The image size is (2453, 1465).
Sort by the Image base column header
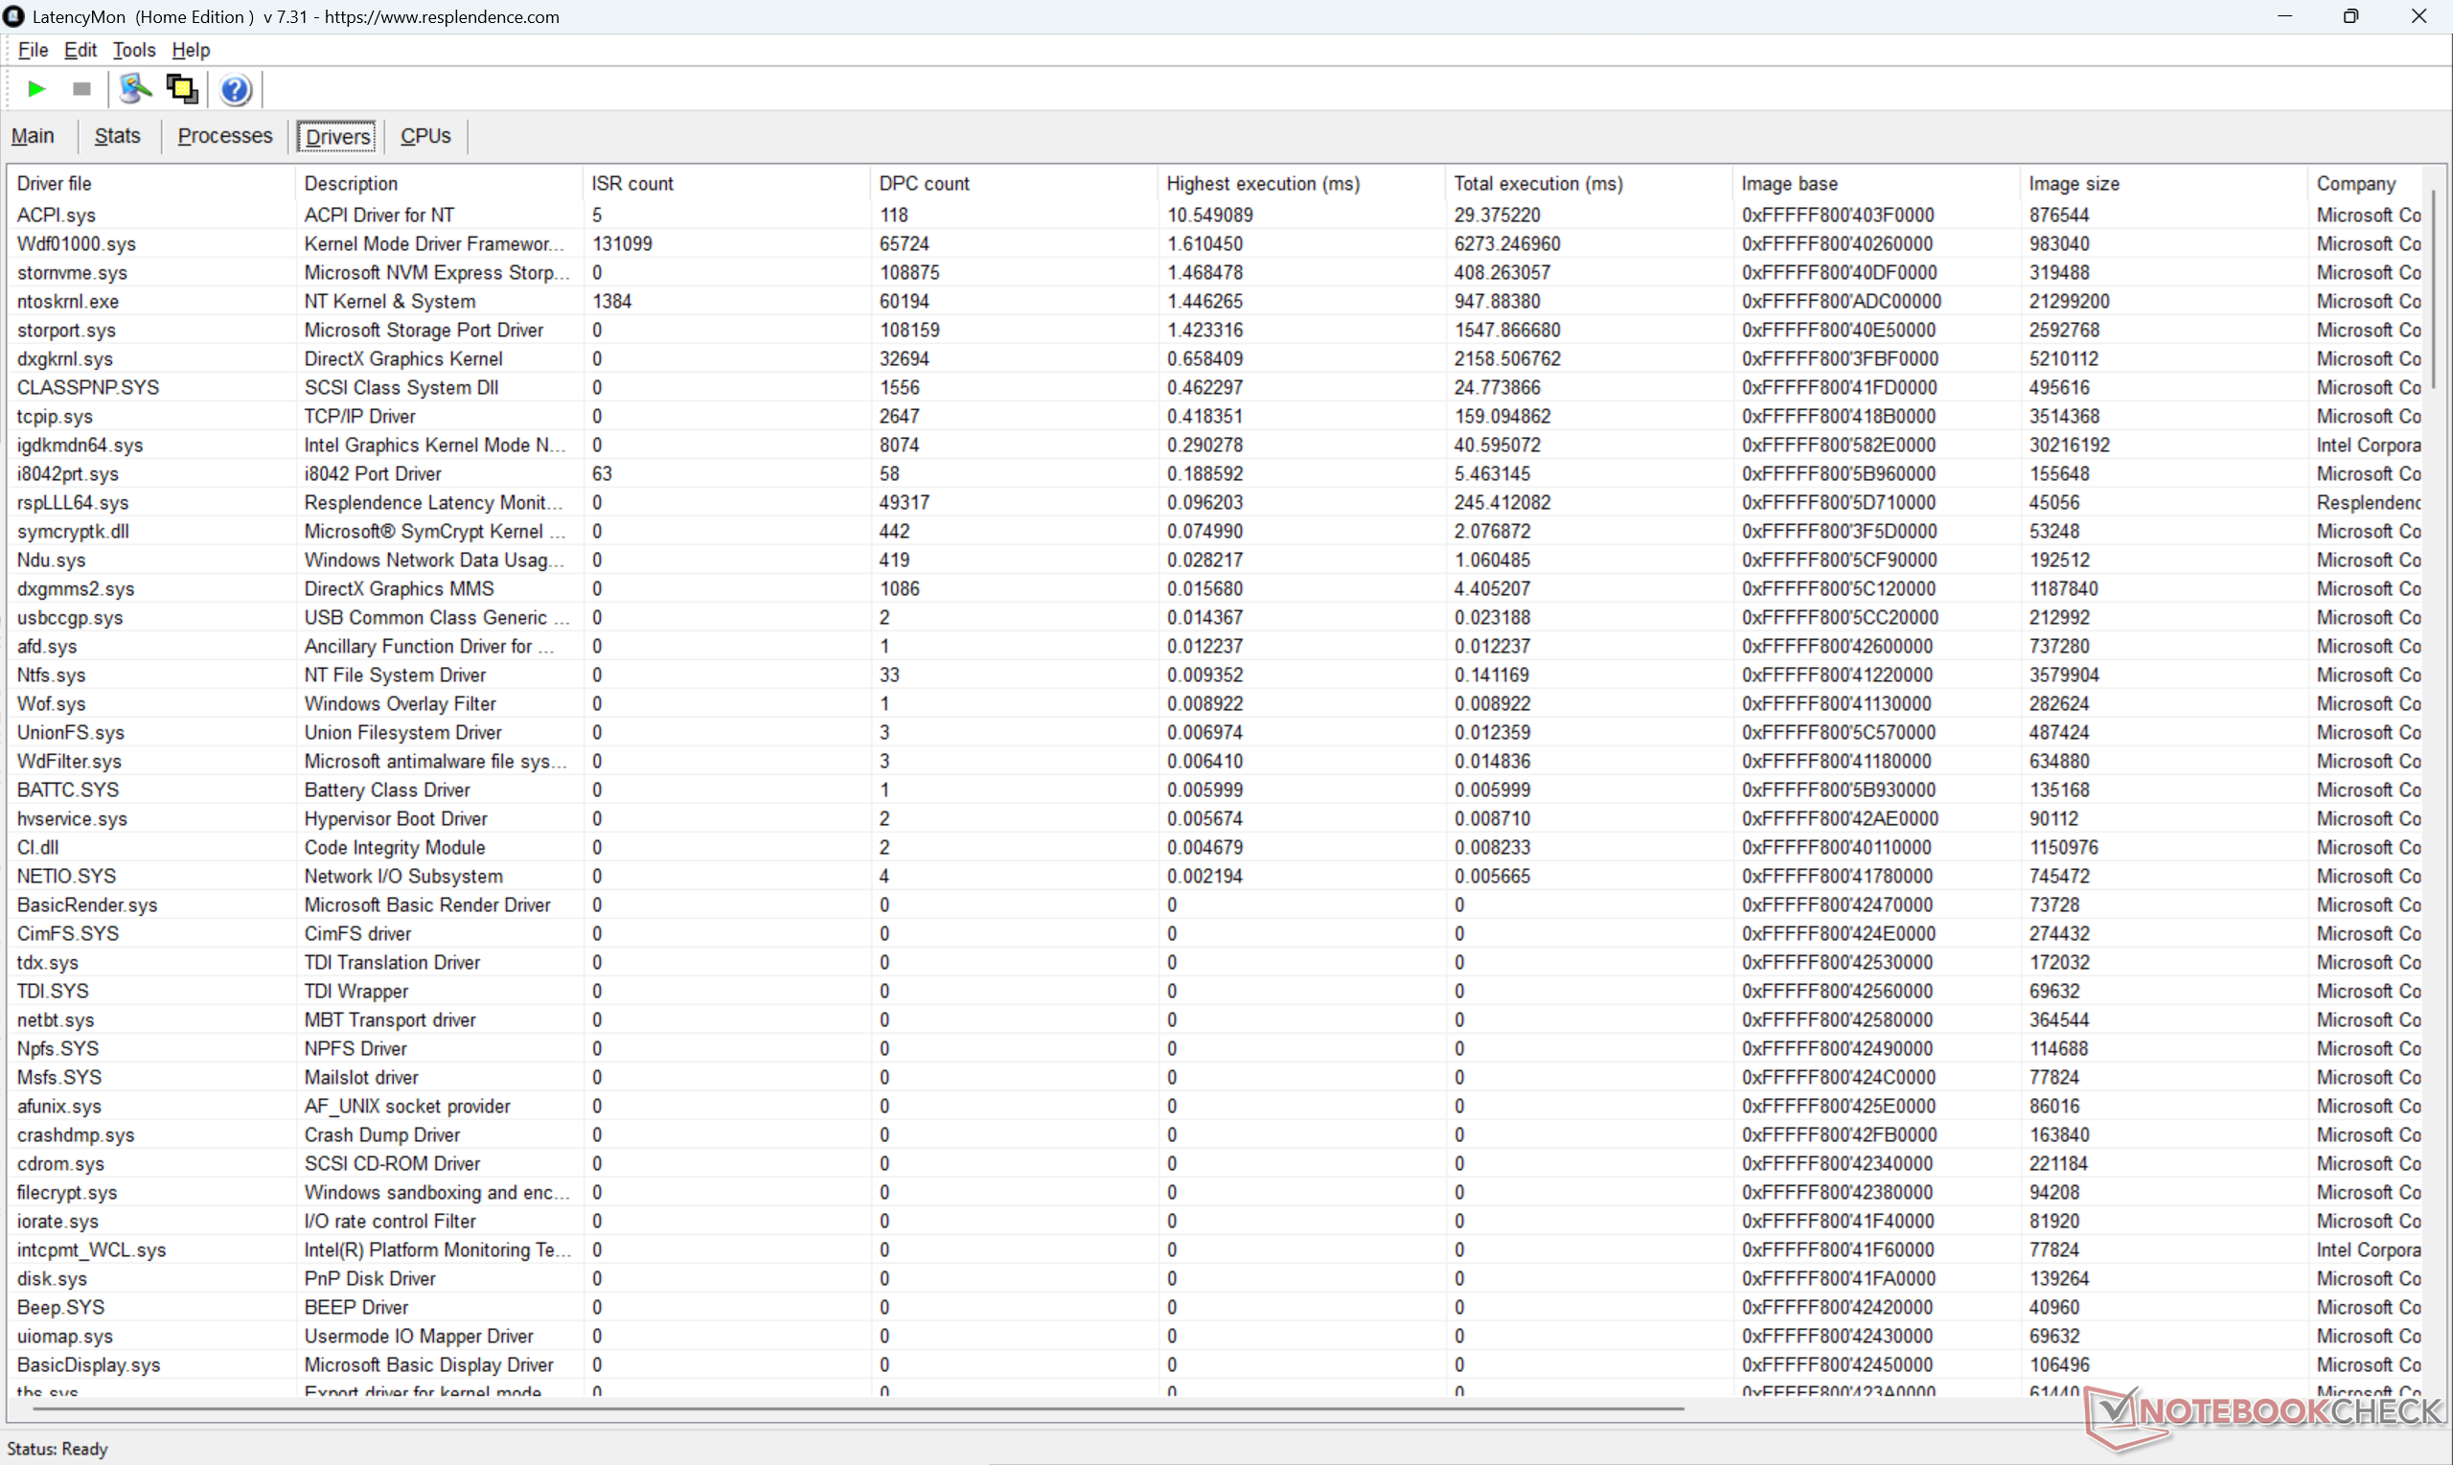(x=1875, y=184)
